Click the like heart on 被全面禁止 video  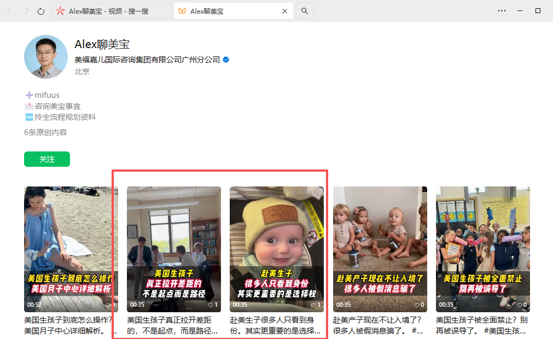point(520,305)
